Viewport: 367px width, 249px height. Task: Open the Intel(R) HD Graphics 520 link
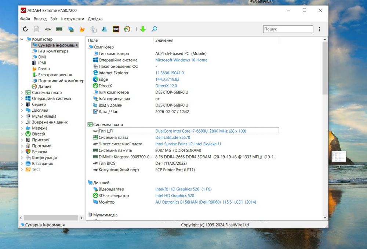coord(183,189)
